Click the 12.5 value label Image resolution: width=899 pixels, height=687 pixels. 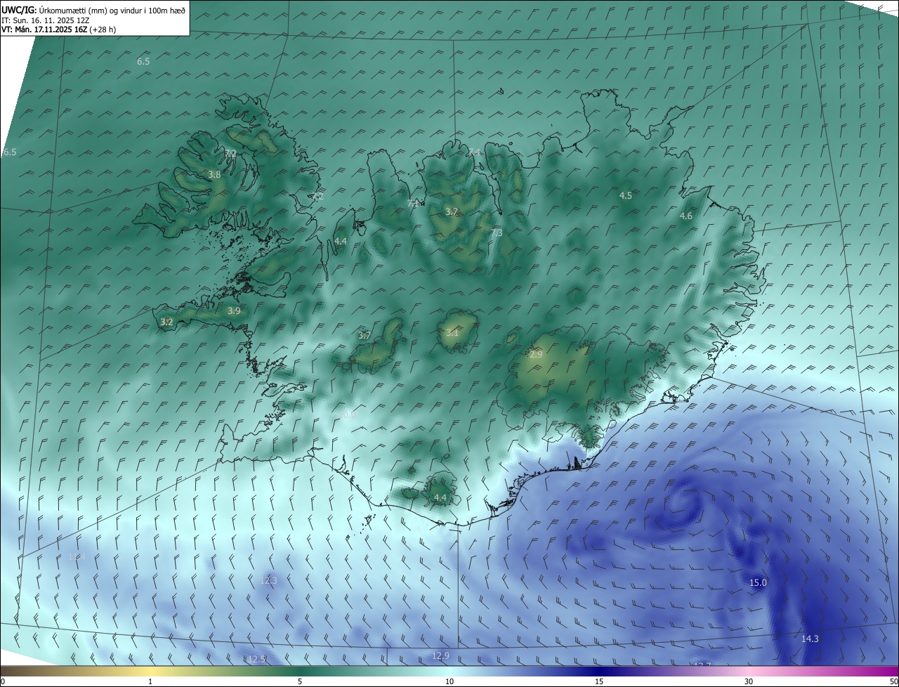(x=256, y=659)
